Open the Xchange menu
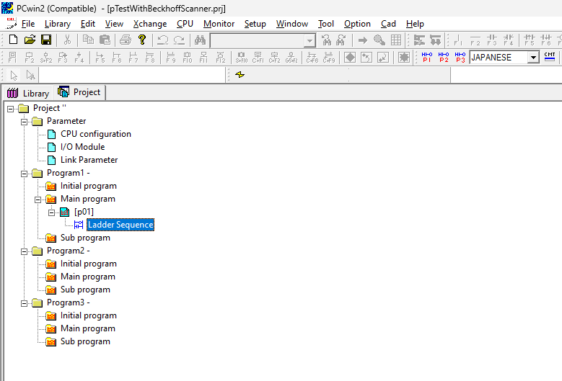The image size is (562, 381). (x=149, y=24)
